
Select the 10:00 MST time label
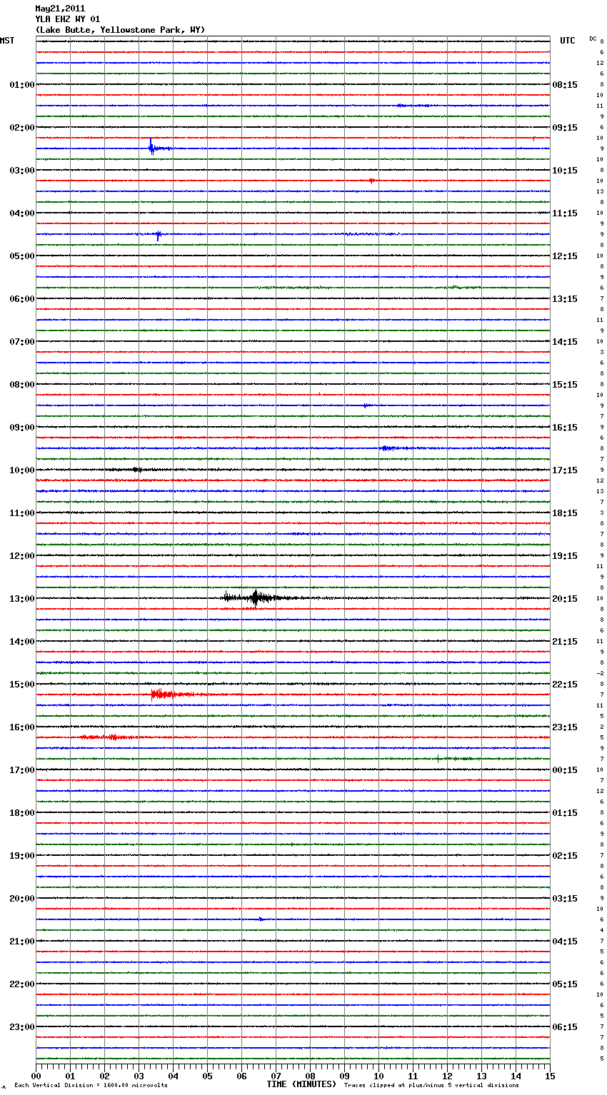tap(22, 470)
